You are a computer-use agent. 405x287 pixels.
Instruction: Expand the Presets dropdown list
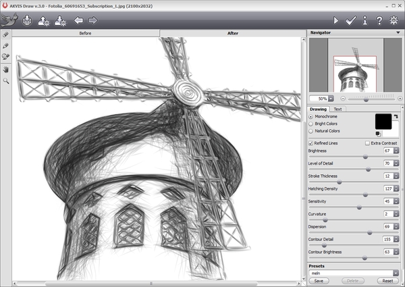[396, 273]
